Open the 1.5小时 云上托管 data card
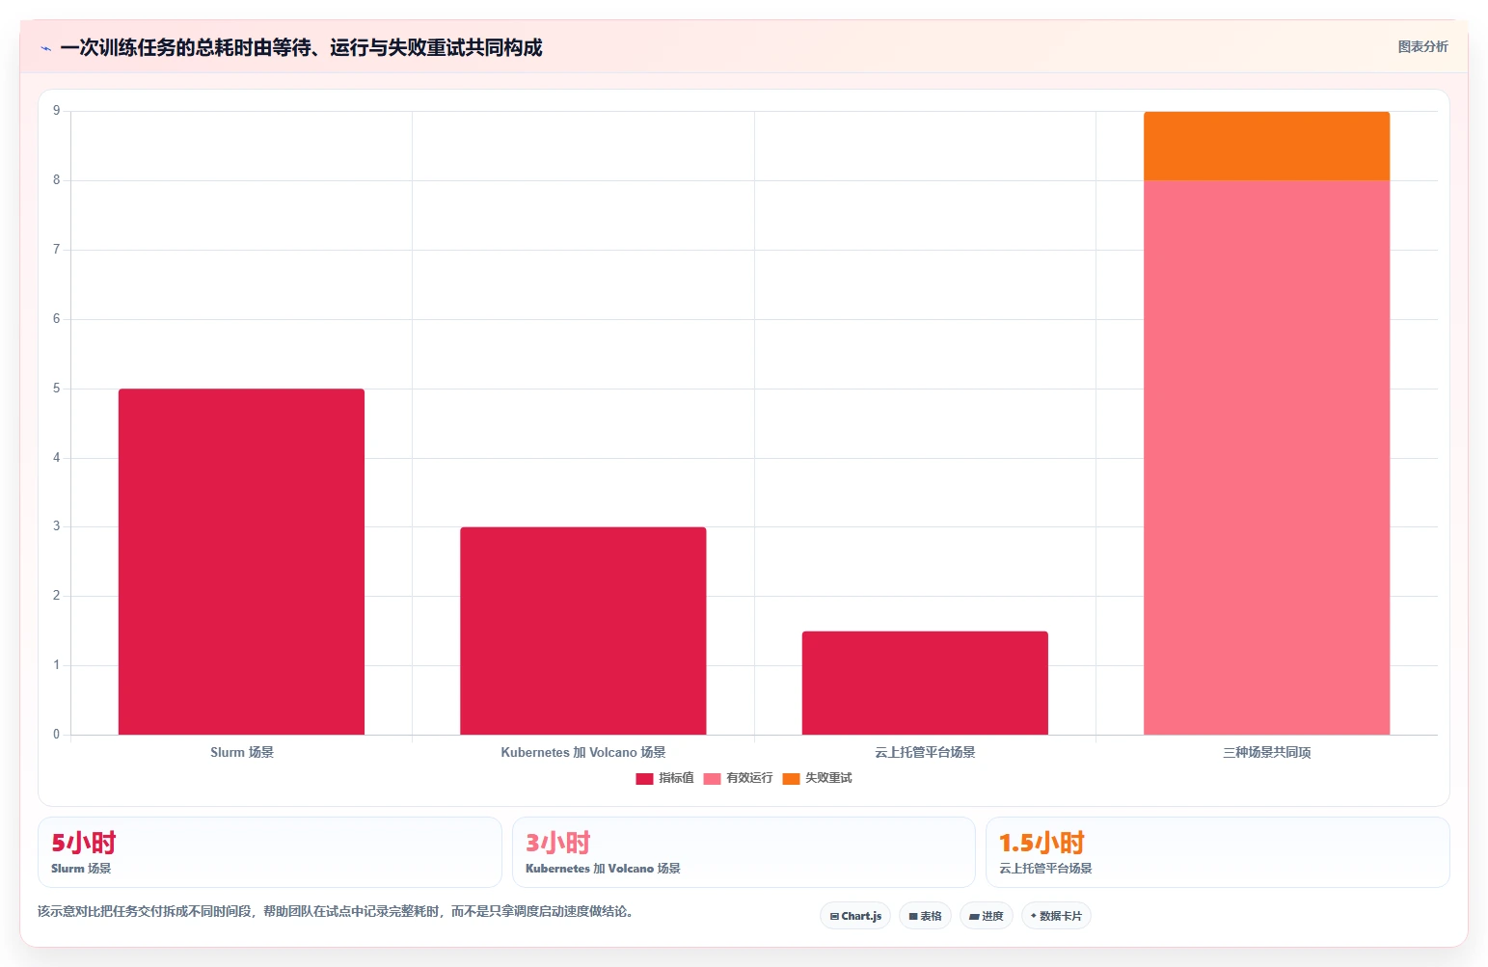 tap(1218, 852)
